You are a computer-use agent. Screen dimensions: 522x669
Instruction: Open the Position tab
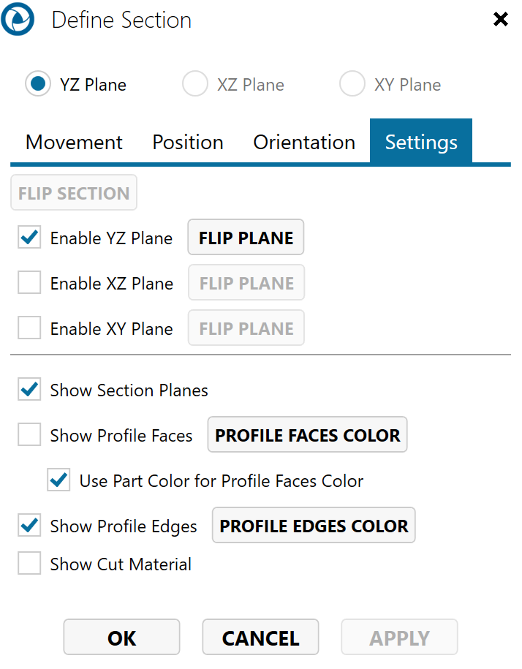[188, 142]
